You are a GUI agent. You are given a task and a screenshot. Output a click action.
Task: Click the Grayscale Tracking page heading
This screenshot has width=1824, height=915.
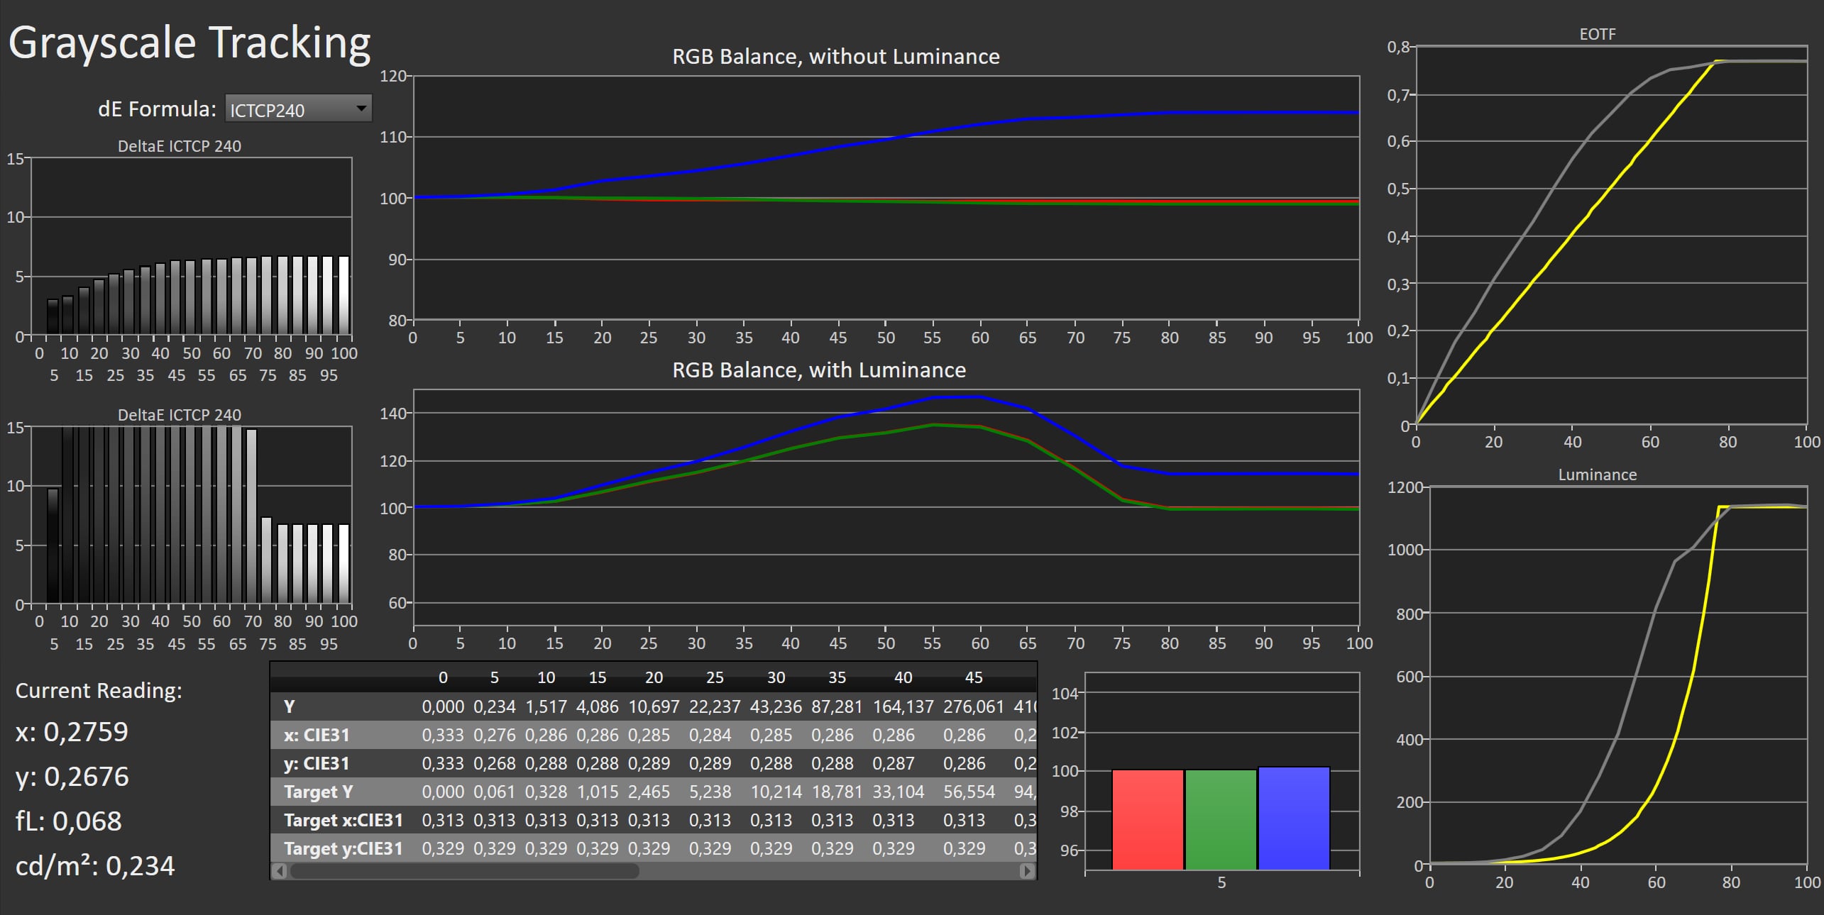(189, 43)
